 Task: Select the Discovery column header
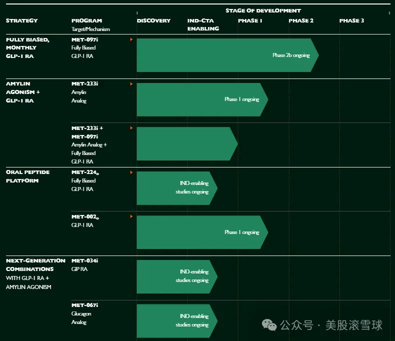(x=154, y=21)
